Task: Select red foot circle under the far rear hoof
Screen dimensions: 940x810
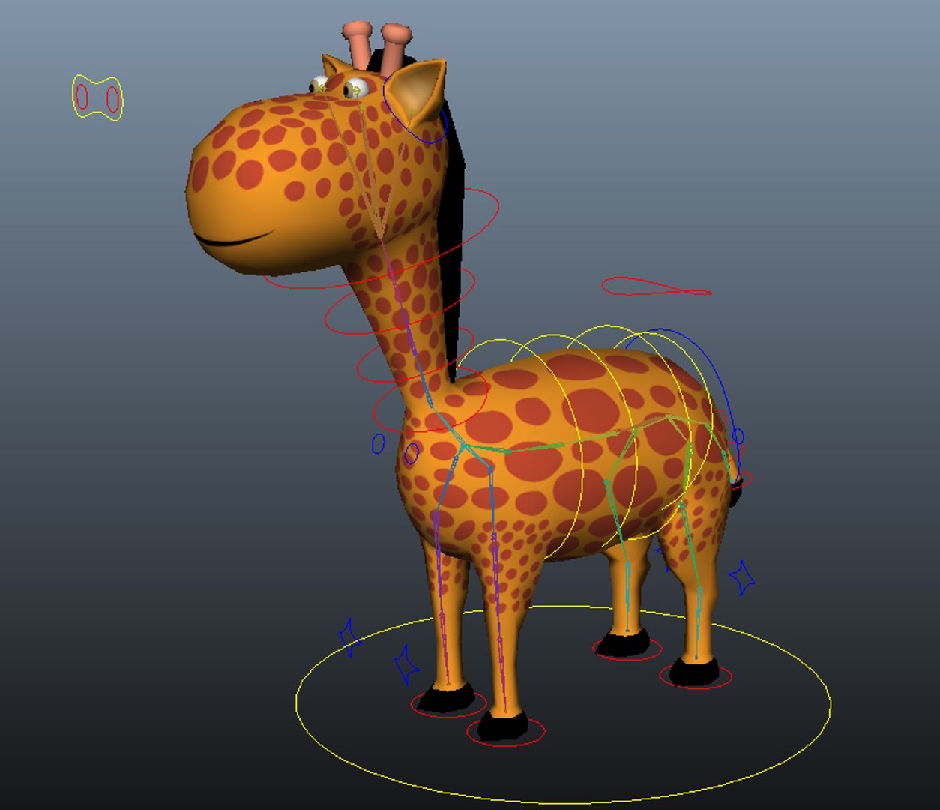Action: click(x=627, y=648)
